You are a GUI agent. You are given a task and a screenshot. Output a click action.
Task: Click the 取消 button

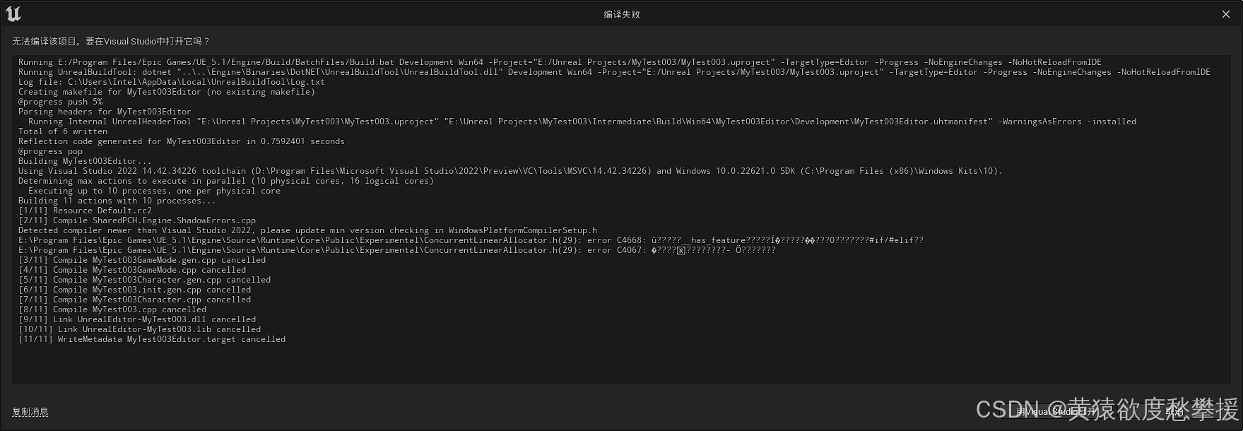(1174, 411)
